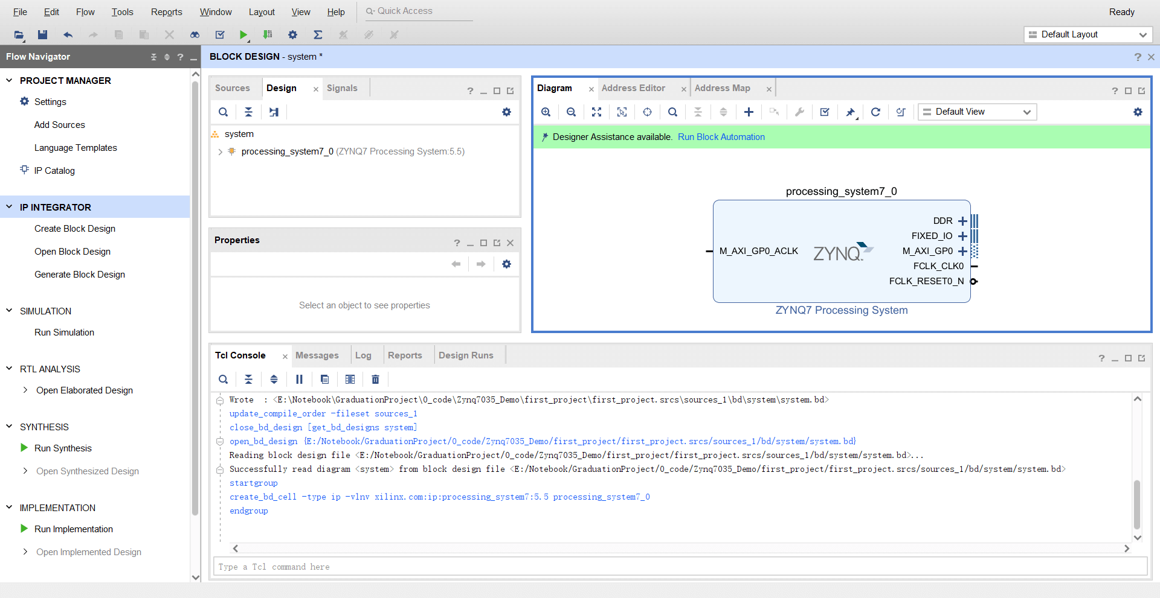Click Flow Navigator vertical scrollbar

click(195, 297)
